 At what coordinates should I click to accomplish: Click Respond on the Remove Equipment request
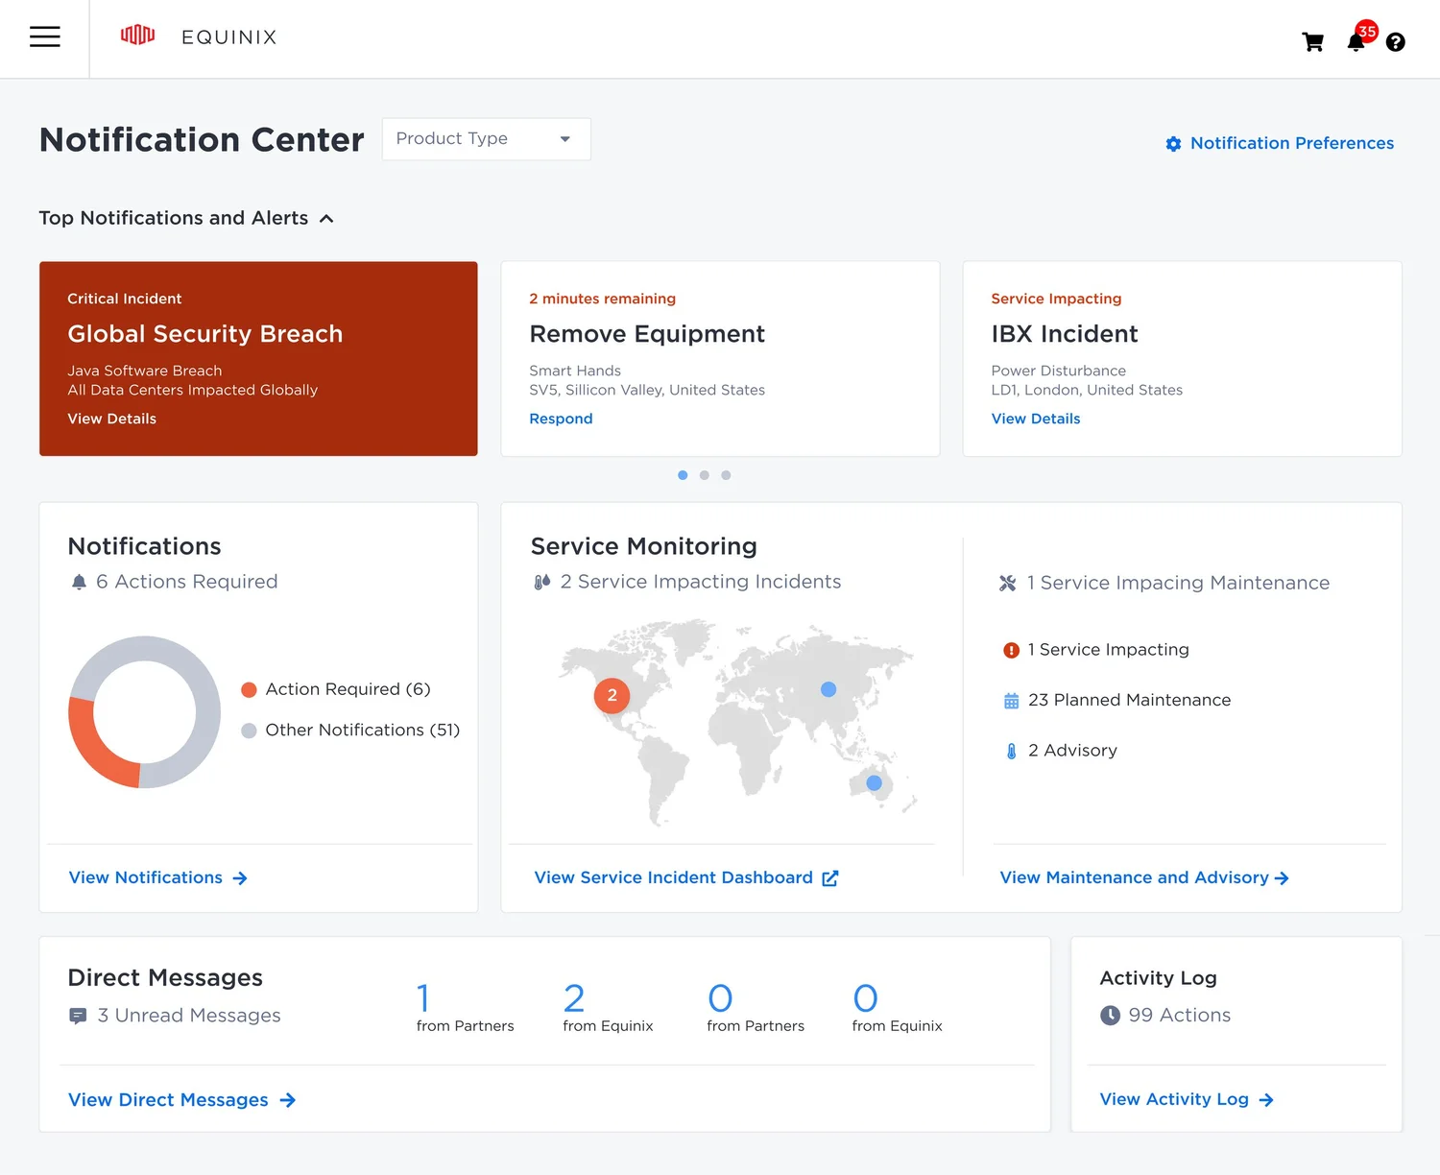[x=561, y=419]
